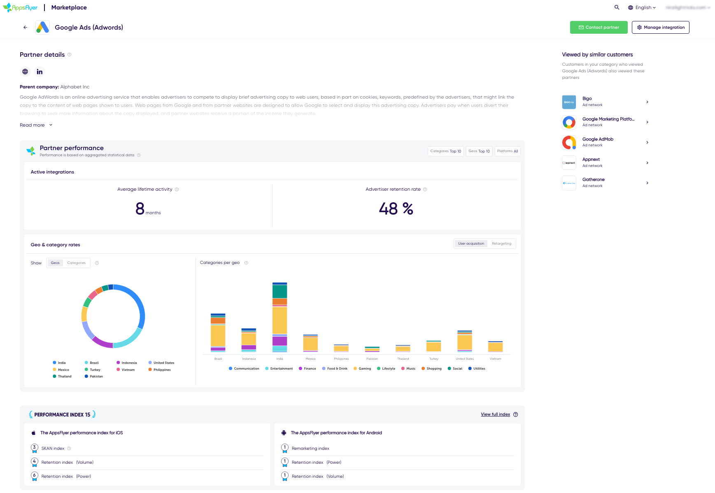Toggle Utilities in bar chart legend
Viewport: 715px width, 493px height.
(x=477, y=368)
